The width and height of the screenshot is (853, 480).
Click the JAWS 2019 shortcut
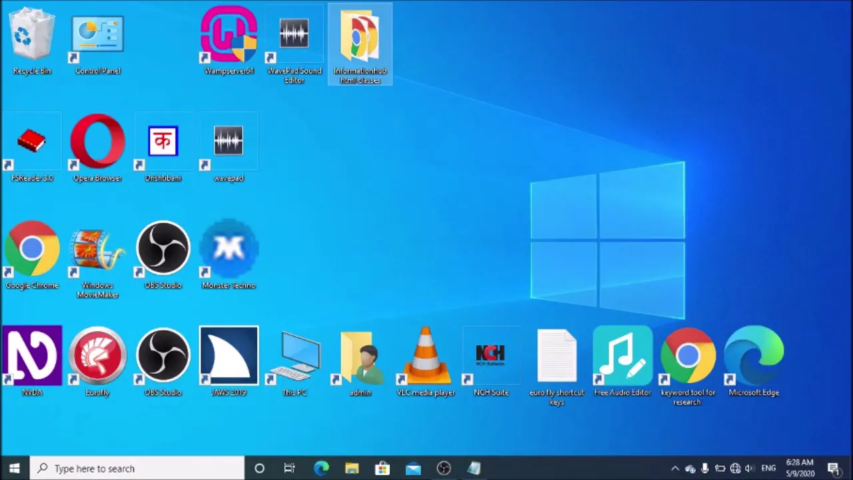click(229, 362)
